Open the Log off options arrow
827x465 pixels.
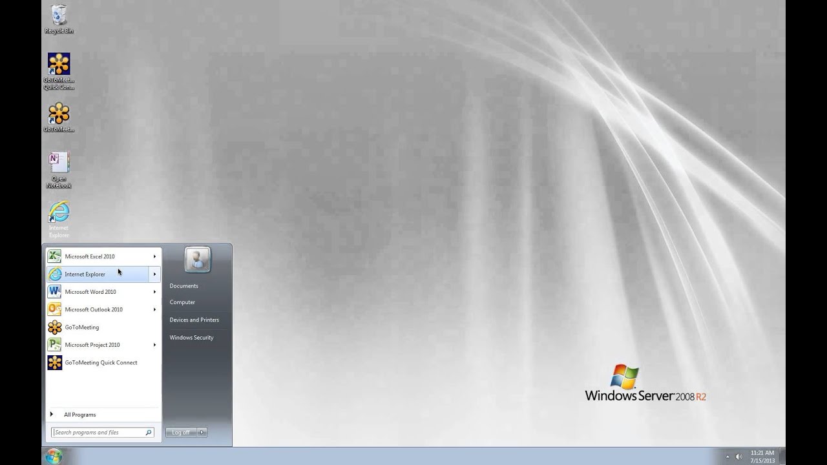[x=202, y=432]
